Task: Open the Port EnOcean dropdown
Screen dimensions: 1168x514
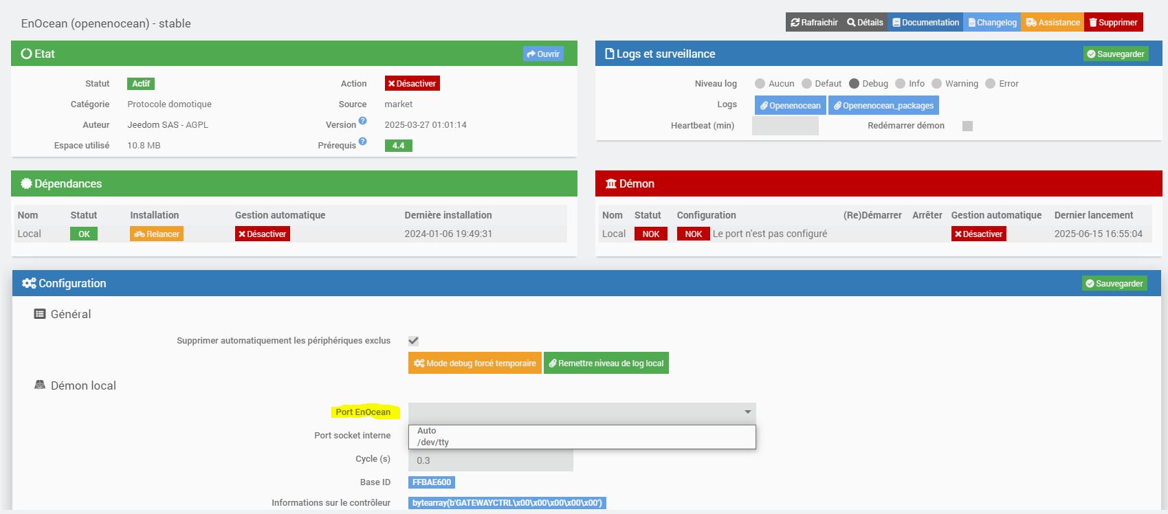Action: coord(582,412)
